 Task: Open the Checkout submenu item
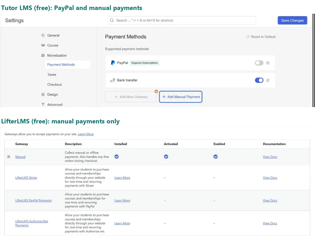55,84
